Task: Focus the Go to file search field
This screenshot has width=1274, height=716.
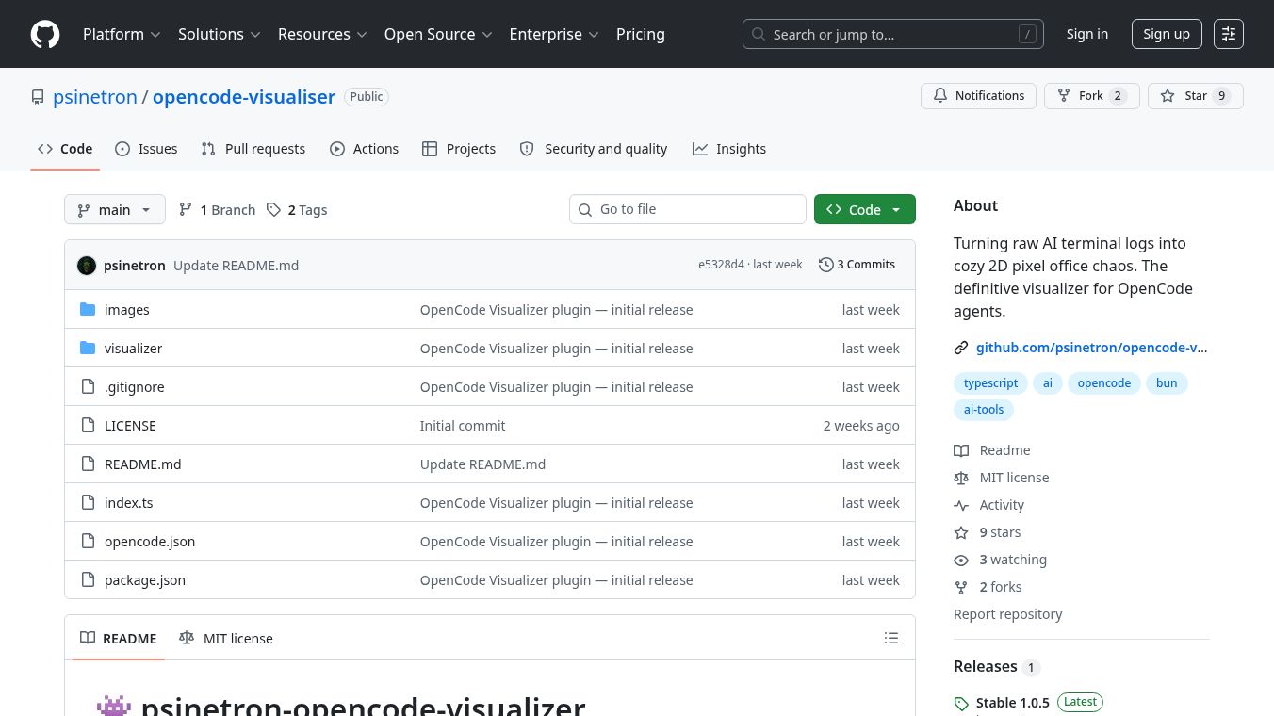Action: pyautogui.click(x=688, y=209)
